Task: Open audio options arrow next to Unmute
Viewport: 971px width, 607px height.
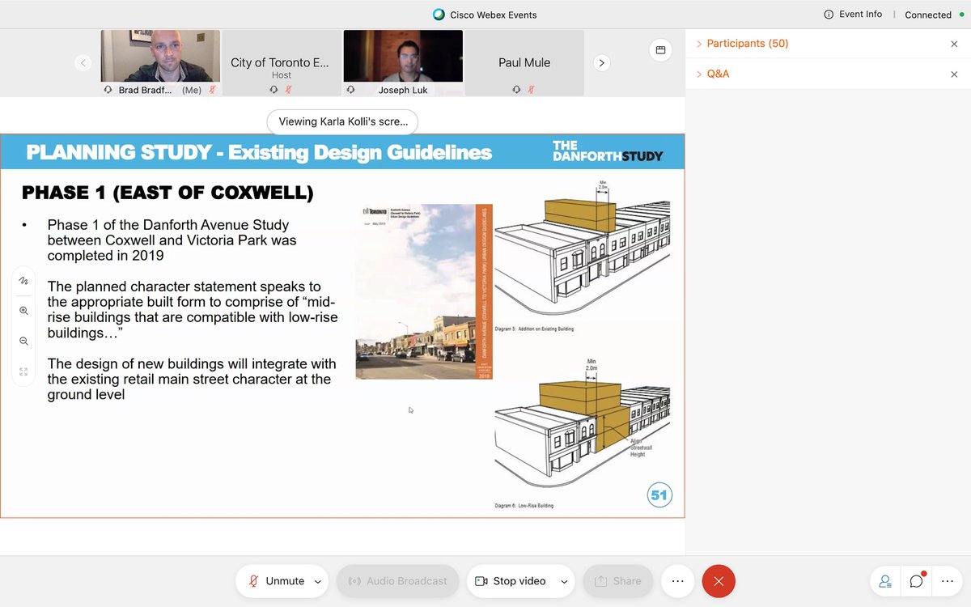Action: tap(318, 581)
